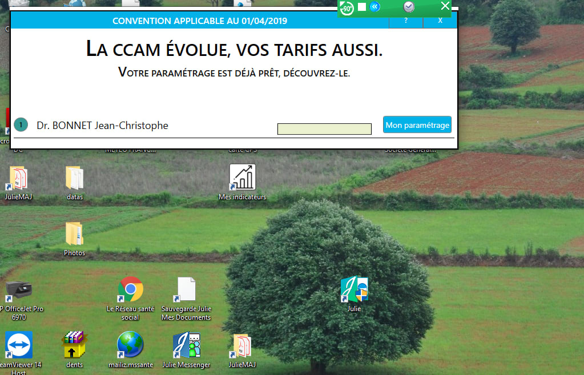Image resolution: width=584 pixels, height=375 pixels.
Task: Click the round checkmark icon in green toolbar
Action: click(x=409, y=7)
